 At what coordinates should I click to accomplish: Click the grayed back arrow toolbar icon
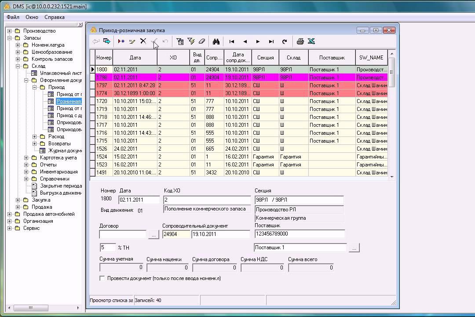click(96, 41)
